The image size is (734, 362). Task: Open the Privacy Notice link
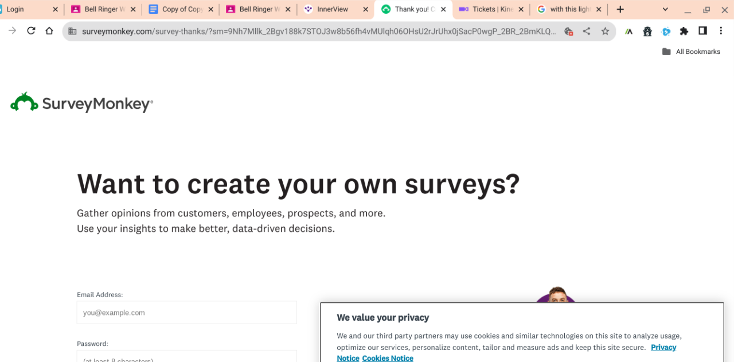(663, 347)
